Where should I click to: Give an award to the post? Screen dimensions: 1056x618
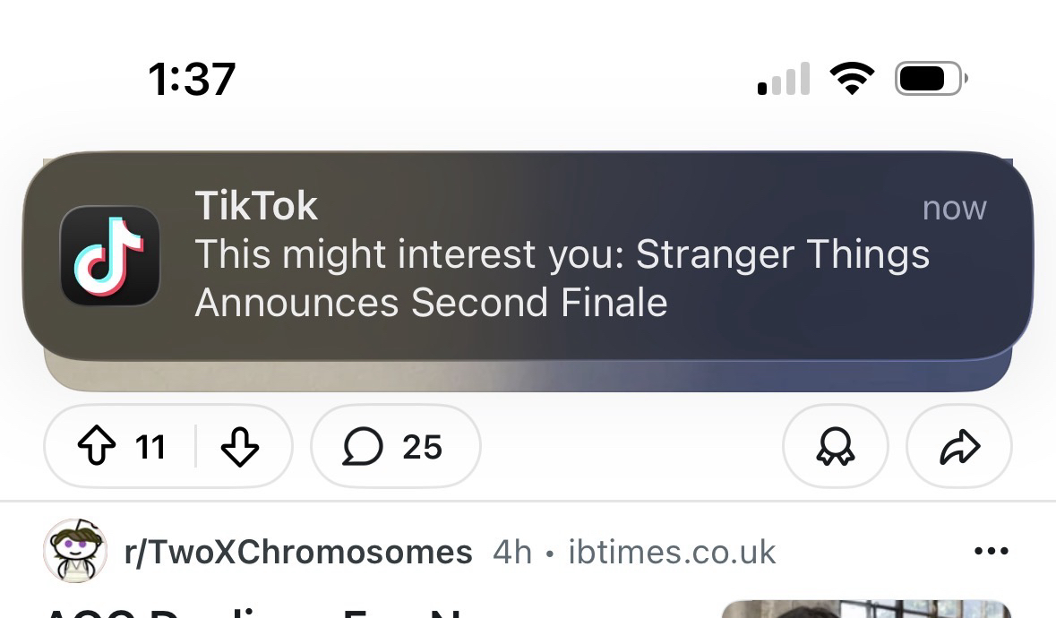[835, 446]
